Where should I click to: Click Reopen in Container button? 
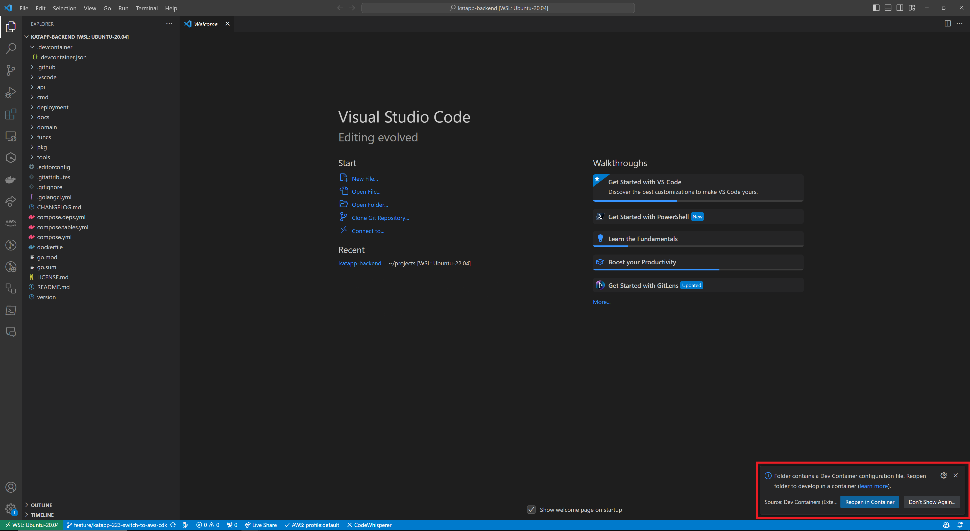pyautogui.click(x=869, y=502)
